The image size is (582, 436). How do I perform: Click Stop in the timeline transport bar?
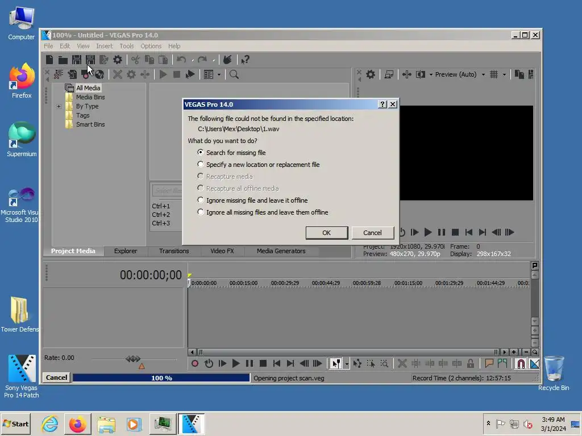tap(263, 364)
